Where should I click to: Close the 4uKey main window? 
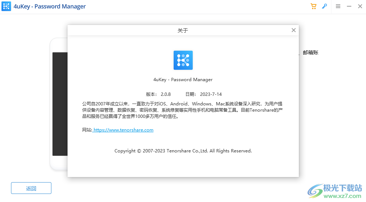tap(360, 6)
